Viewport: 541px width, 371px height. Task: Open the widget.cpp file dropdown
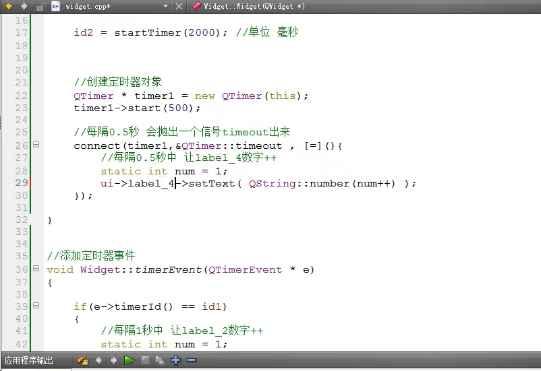coord(166,6)
